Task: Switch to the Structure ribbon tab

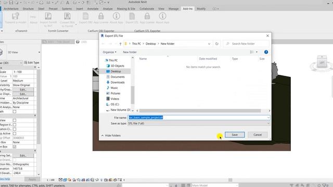Action: point(28,9)
